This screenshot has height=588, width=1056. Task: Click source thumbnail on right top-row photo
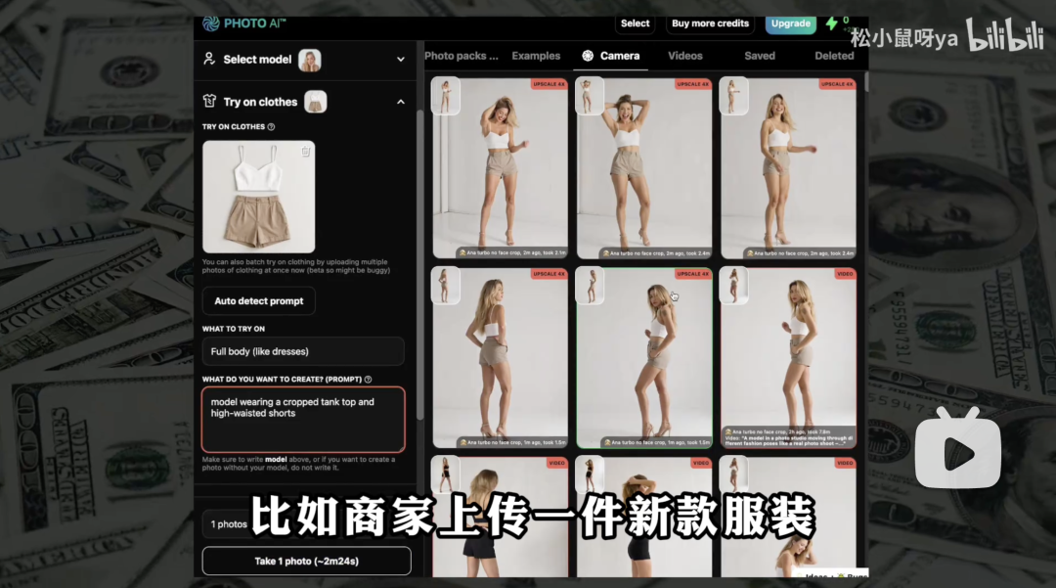[x=734, y=96]
